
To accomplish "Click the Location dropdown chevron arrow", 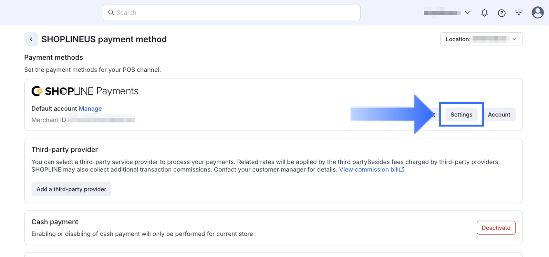I will coord(514,39).
